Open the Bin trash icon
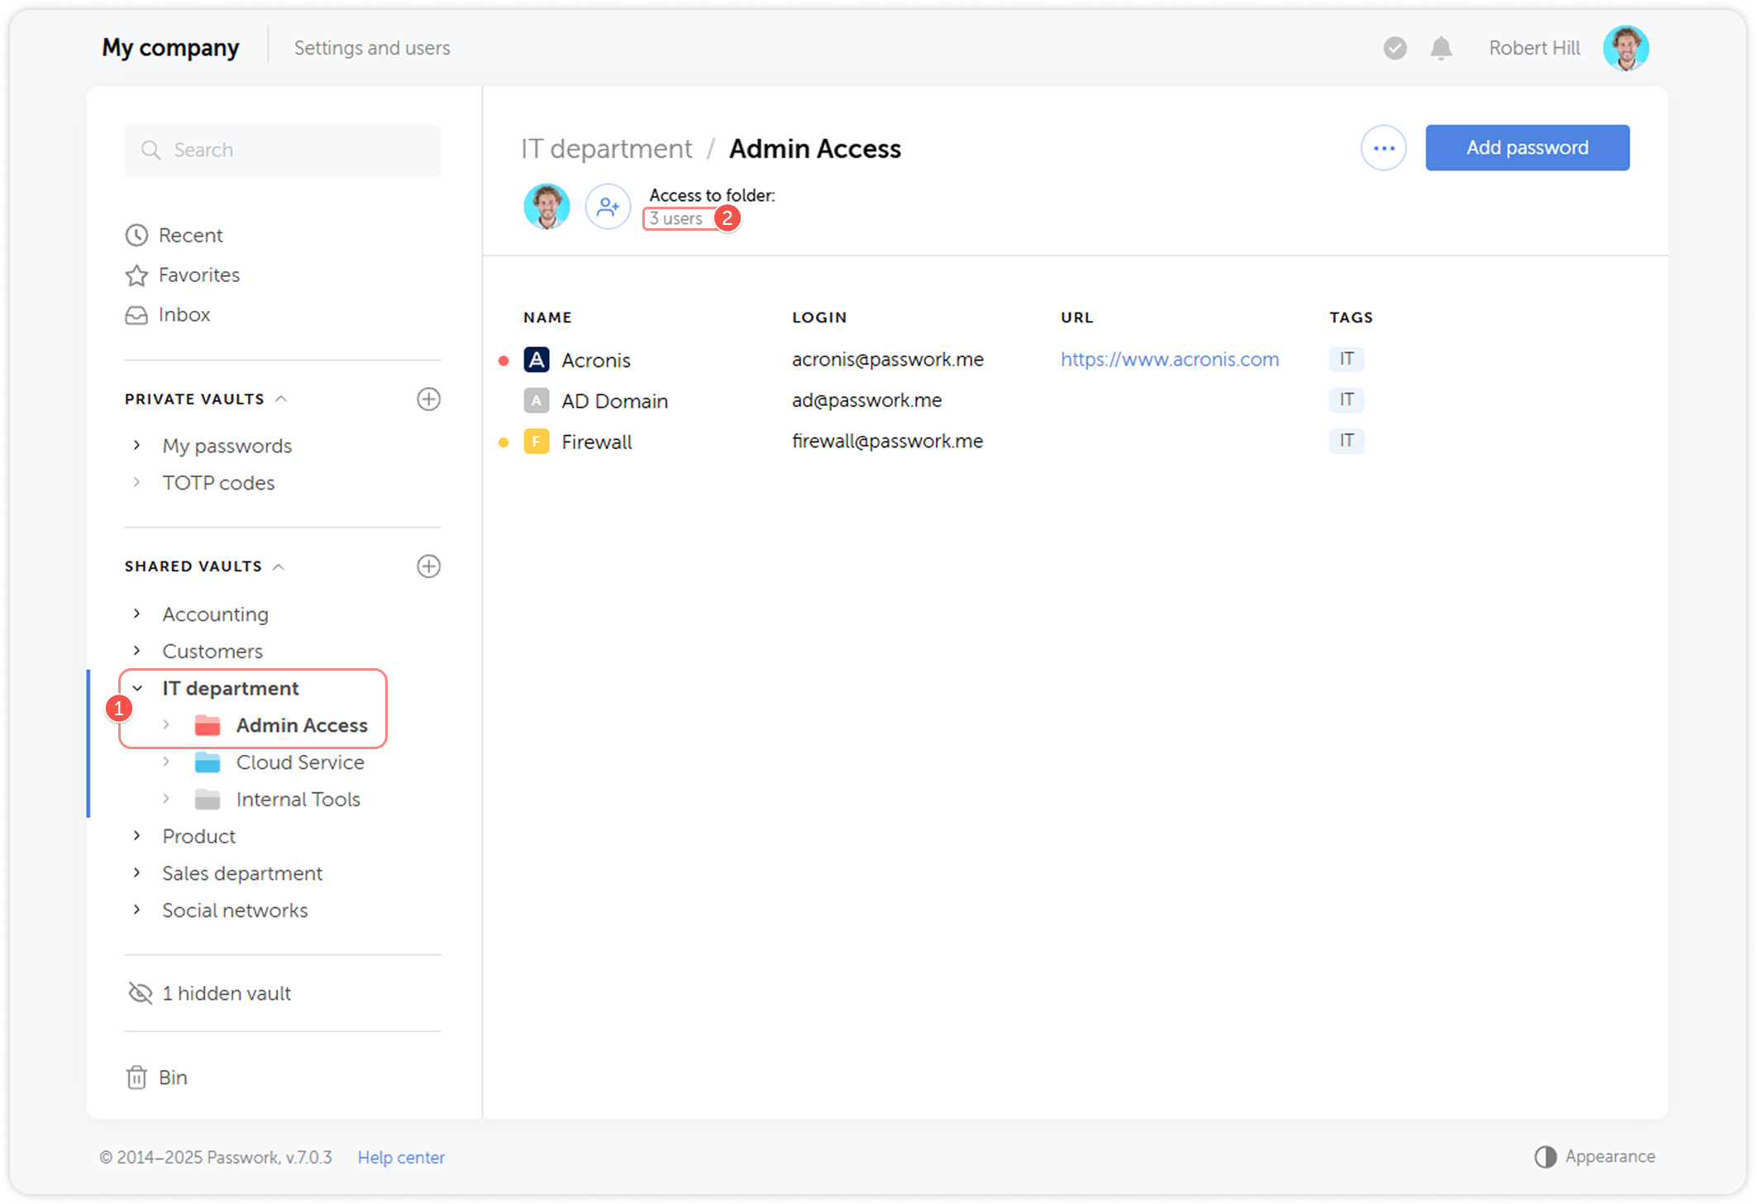Viewport: 1756px width, 1204px height. pos(137,1077)
